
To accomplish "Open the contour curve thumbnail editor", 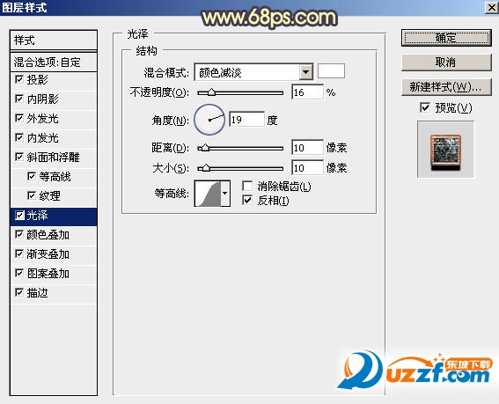I will coord(208,194).
